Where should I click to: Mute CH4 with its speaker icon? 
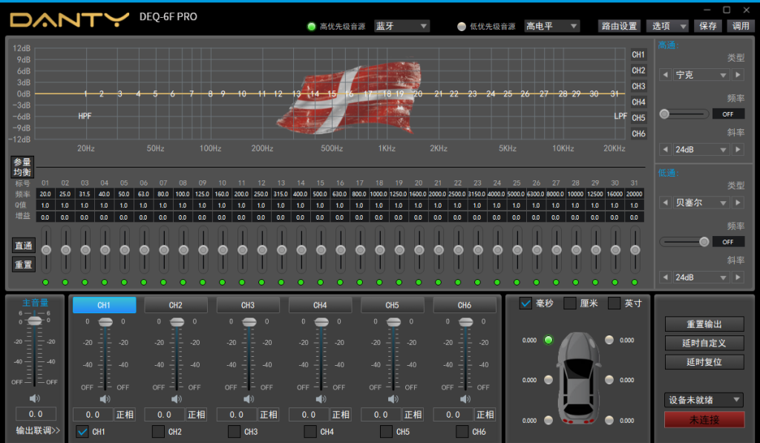[321, 399]
